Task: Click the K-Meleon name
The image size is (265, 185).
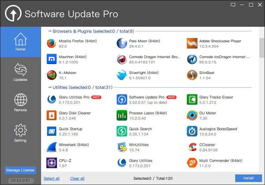Action: pyautogui.click(x=68, y=73)
